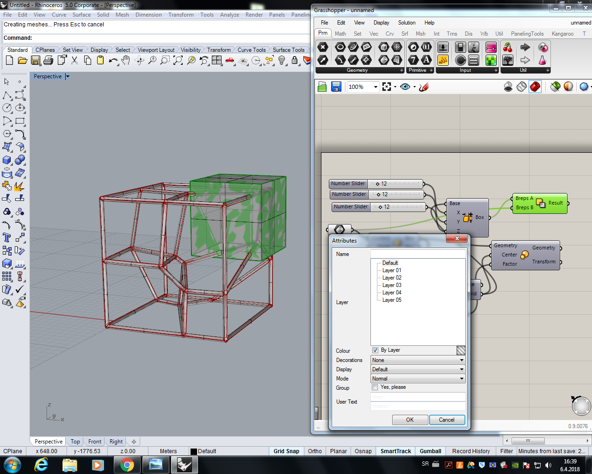Select the Integer '7' primitive parameter
Viewport: 592px width, 474px height.
(413, 60)
